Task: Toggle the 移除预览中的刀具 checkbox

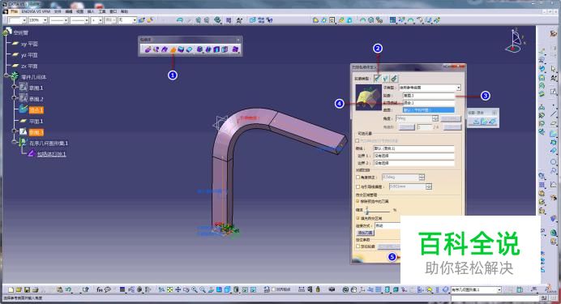Action: pyautogui.click(x=358, y=202)
